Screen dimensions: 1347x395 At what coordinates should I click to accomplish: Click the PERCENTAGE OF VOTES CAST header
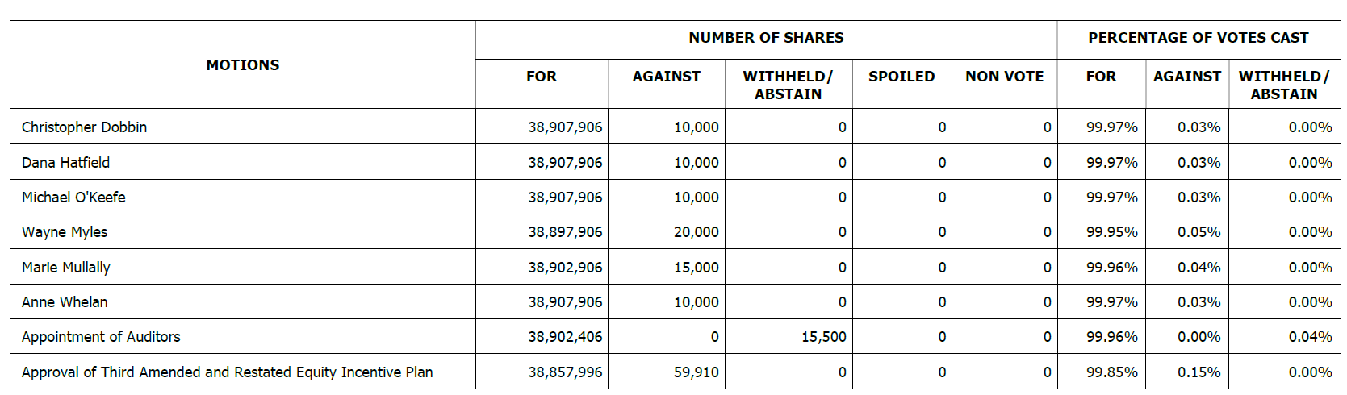point(1198,38)
